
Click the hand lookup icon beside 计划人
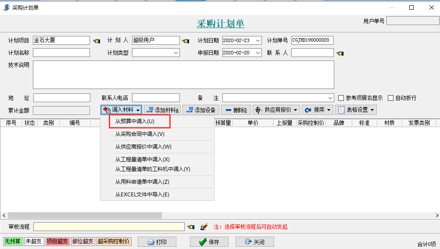pos(186,41)
